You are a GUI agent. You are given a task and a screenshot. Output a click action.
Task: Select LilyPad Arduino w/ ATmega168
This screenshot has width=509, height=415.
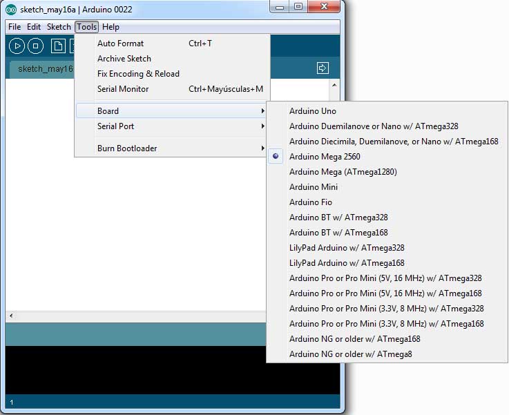(387, 263)
